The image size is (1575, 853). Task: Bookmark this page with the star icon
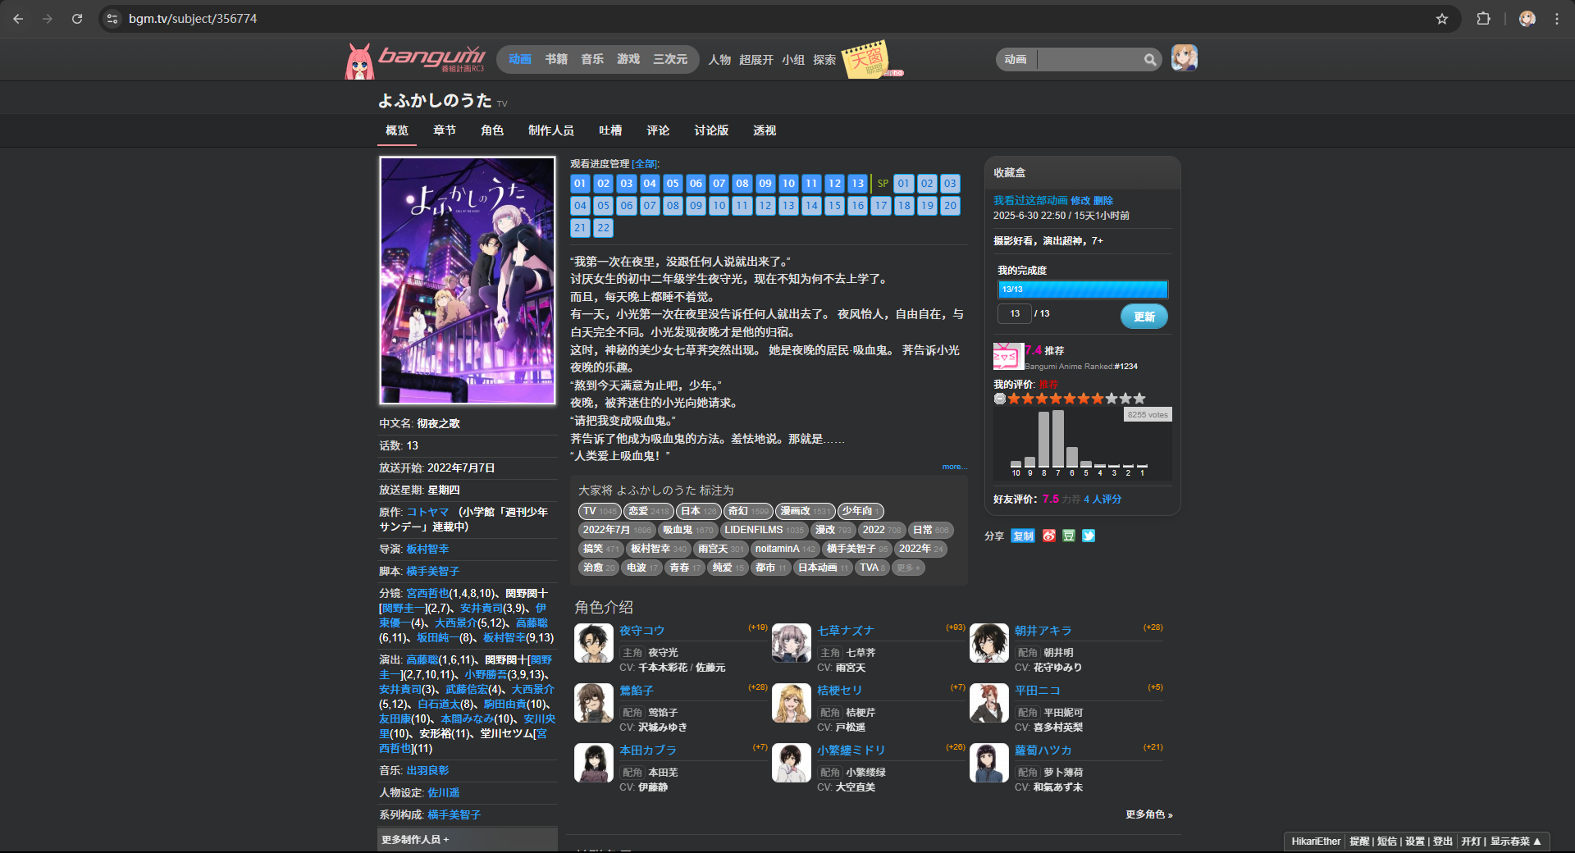coord(1442,18)
